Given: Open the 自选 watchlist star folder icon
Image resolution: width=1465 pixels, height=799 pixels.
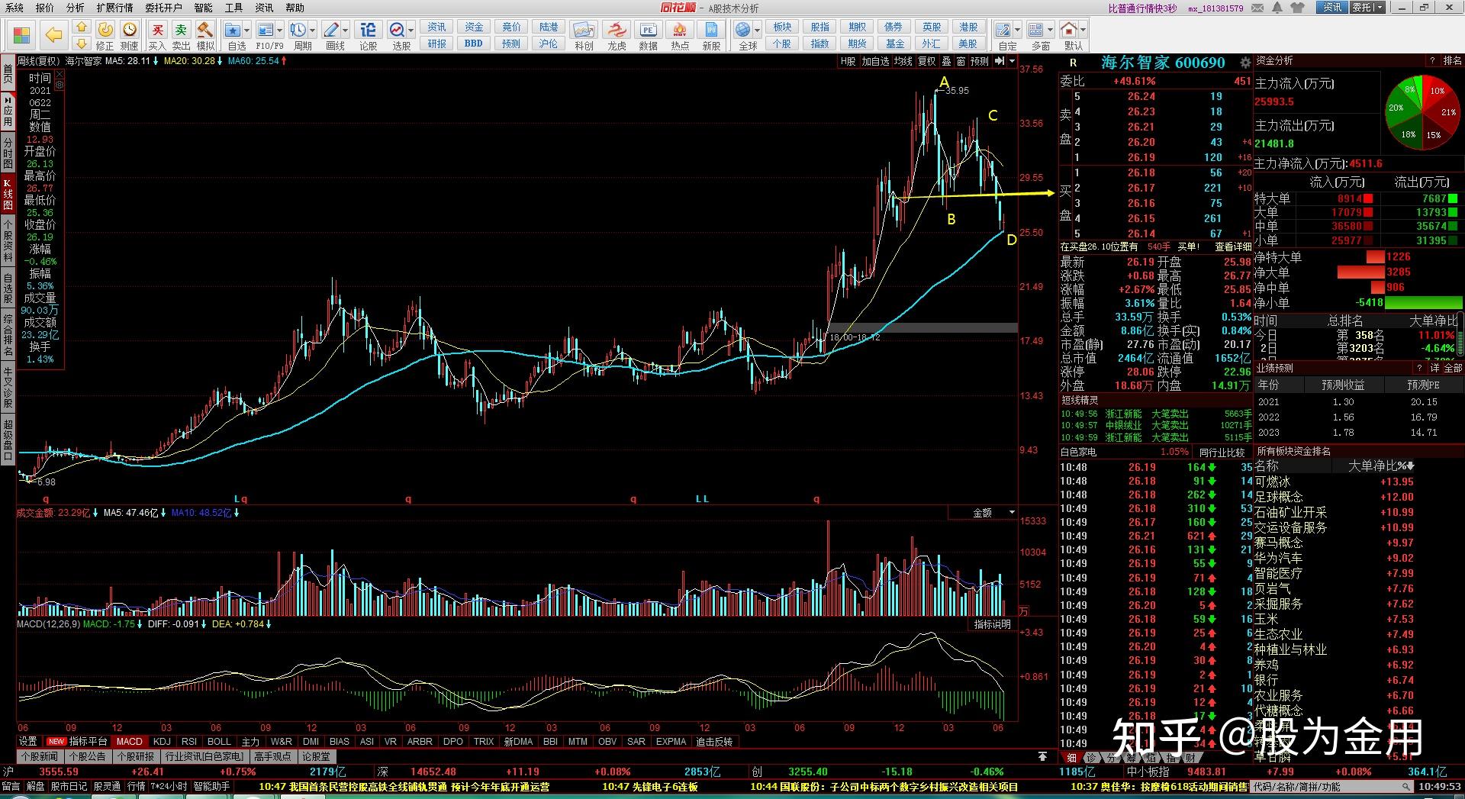Looking at the screenshot, I should [x=233, y=35].
